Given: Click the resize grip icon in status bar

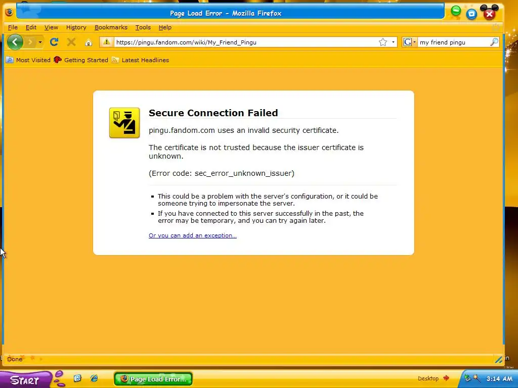Looking at the screenshot, I should coord(498,359).
